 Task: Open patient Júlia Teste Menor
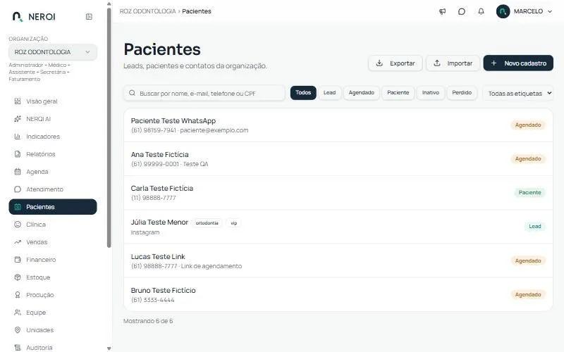[338, 227]
